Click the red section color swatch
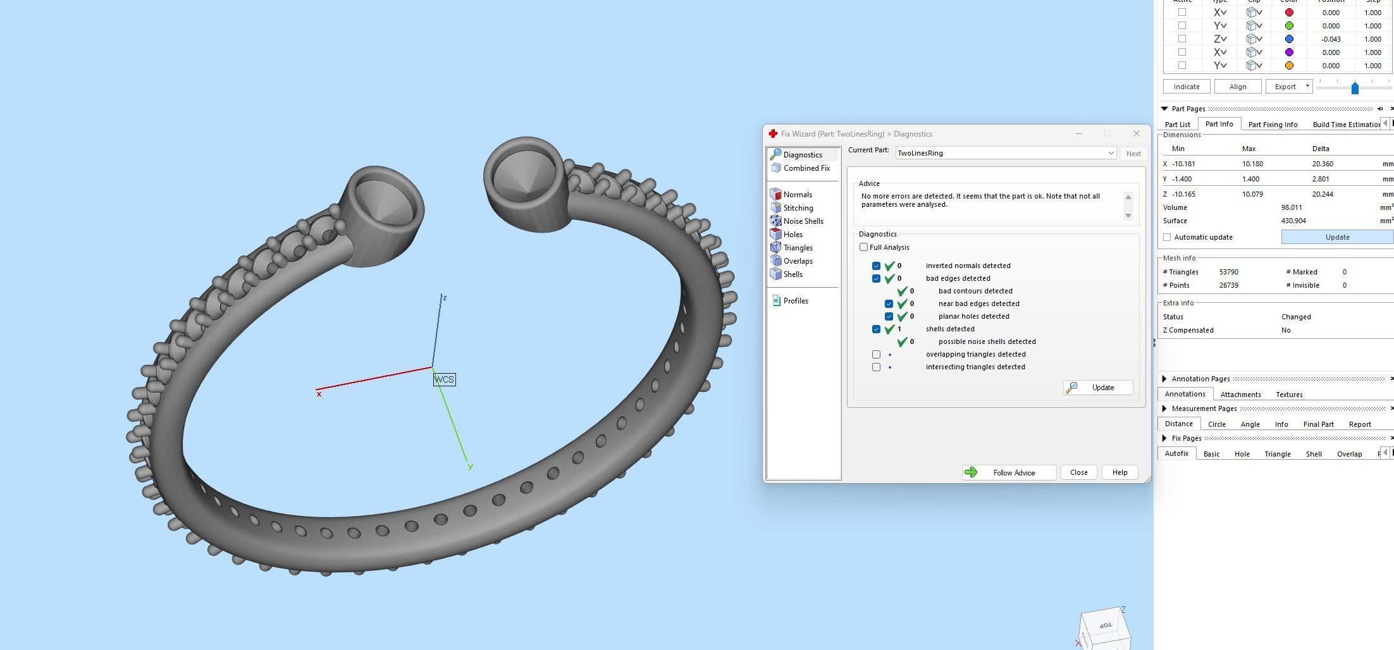The width and height of the screenshot is (1394, 650). click(1289, 12)
